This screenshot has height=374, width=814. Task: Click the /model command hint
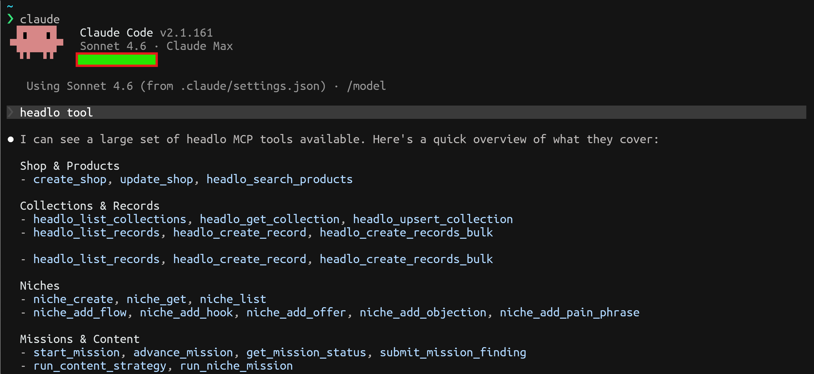click(367, 86)
